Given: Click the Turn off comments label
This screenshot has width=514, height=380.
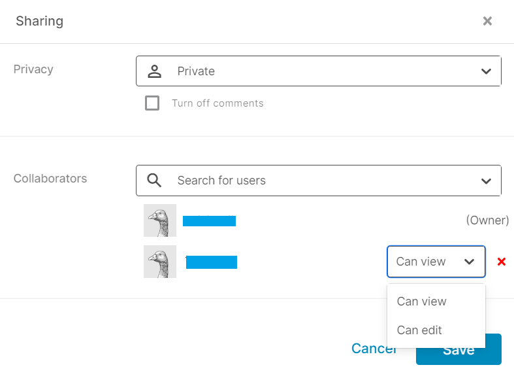Looking at the screenshot, I should click(217, 103).
